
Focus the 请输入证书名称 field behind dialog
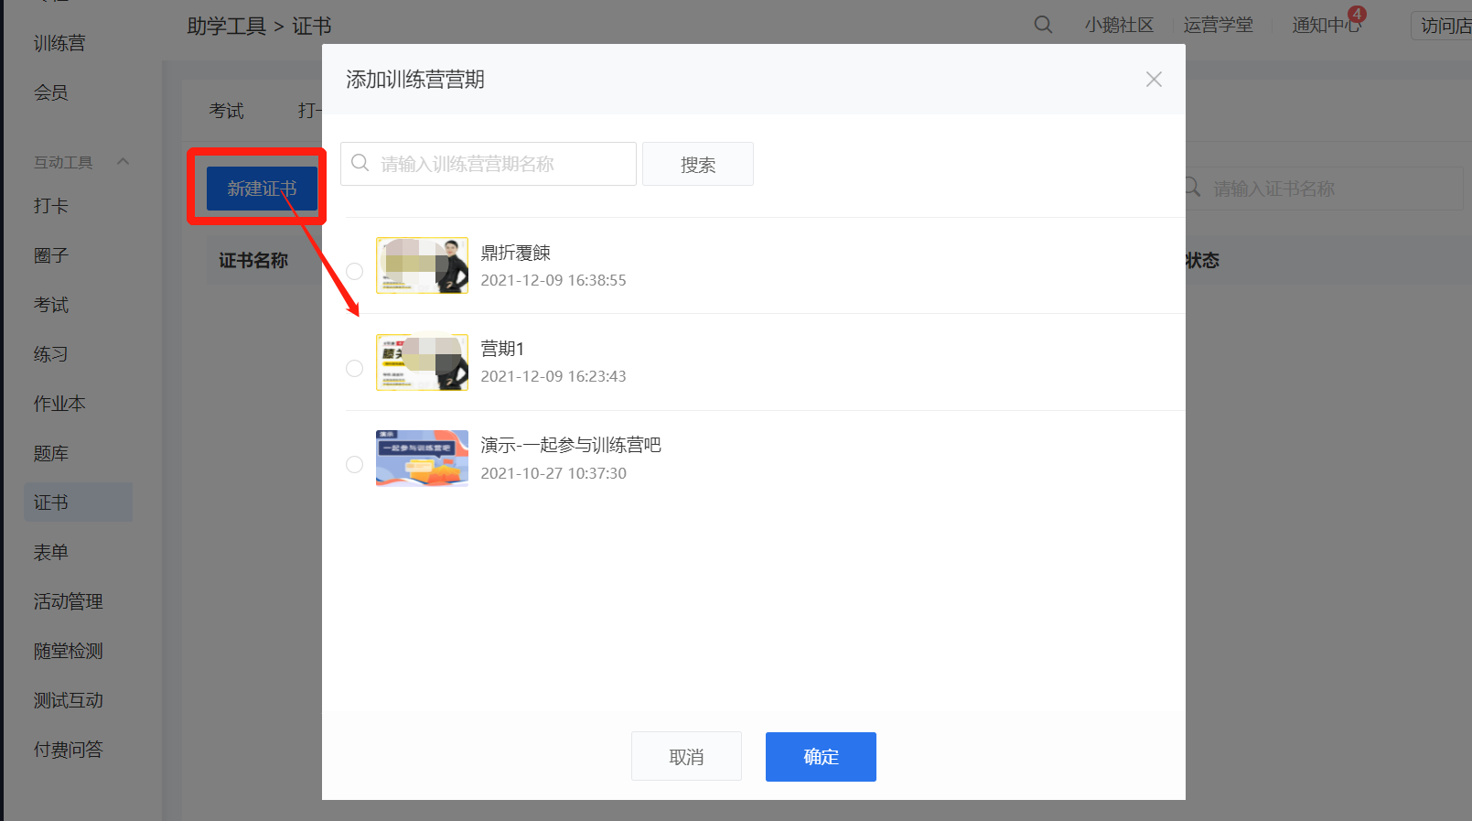[x=1325, y=189]
